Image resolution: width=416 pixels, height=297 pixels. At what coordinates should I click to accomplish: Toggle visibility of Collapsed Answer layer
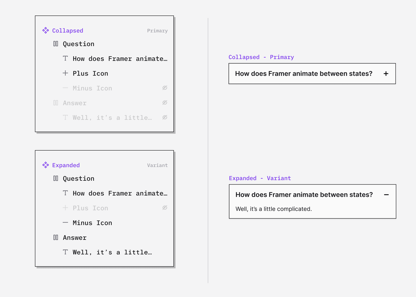point(165,103)
